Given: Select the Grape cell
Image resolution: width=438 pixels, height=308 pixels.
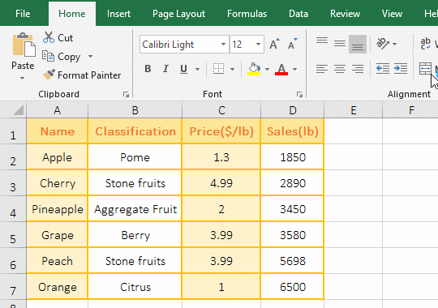Looking at the screenshot, I should pos(58,235).
